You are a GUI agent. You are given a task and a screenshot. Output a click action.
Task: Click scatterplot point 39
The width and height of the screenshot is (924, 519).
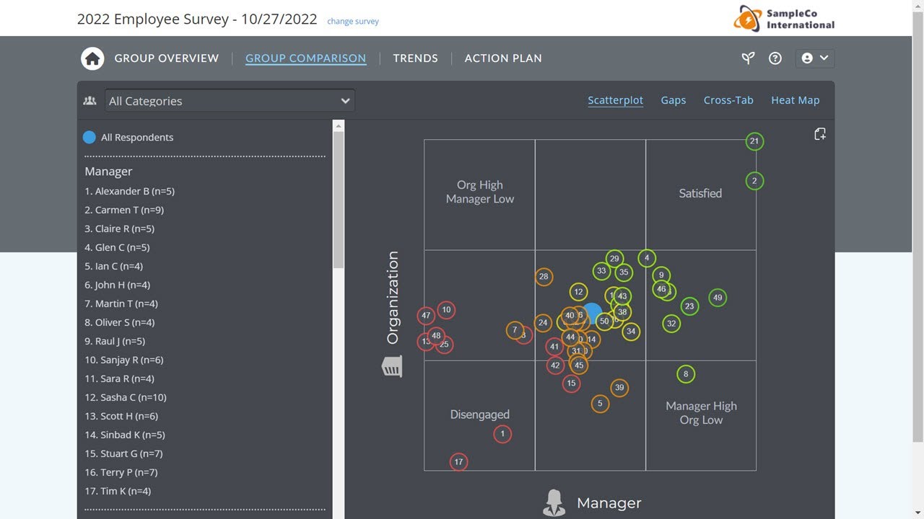coord(619,388)
